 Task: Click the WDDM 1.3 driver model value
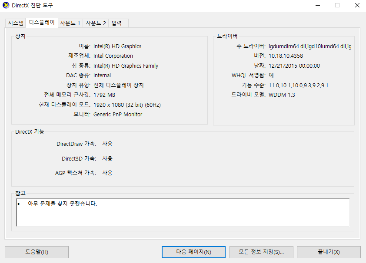(282, 95)
